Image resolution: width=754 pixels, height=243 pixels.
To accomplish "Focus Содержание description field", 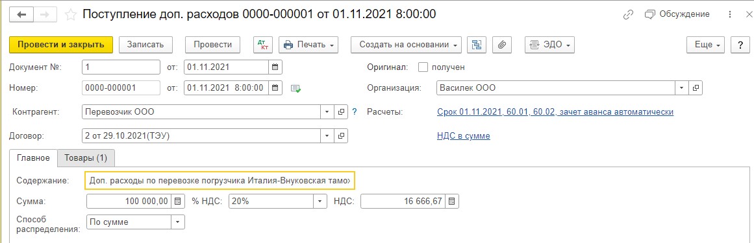I will [220, 181].
